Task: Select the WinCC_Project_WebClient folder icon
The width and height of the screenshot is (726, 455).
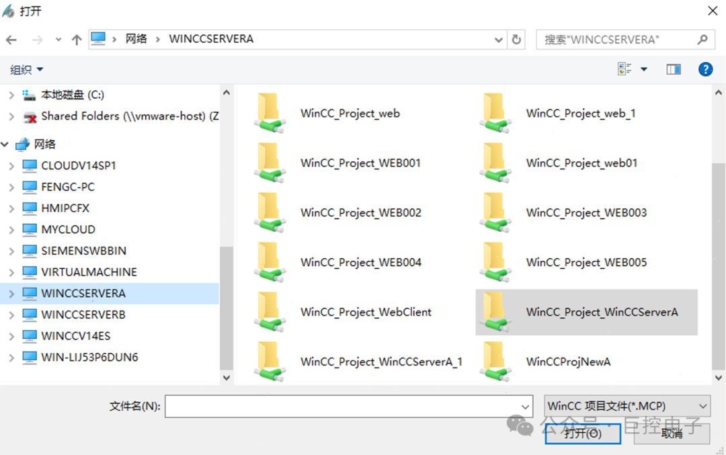Action: pos(270,312)
